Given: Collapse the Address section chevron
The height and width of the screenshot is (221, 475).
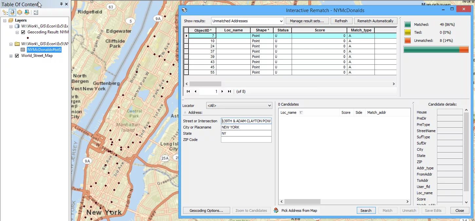Looking at the screenshot, I should pos(185,112).
